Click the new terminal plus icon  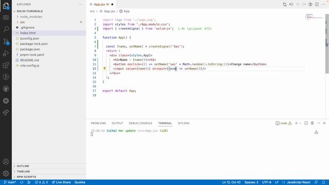pyautogui.click(x=296, y=123)
